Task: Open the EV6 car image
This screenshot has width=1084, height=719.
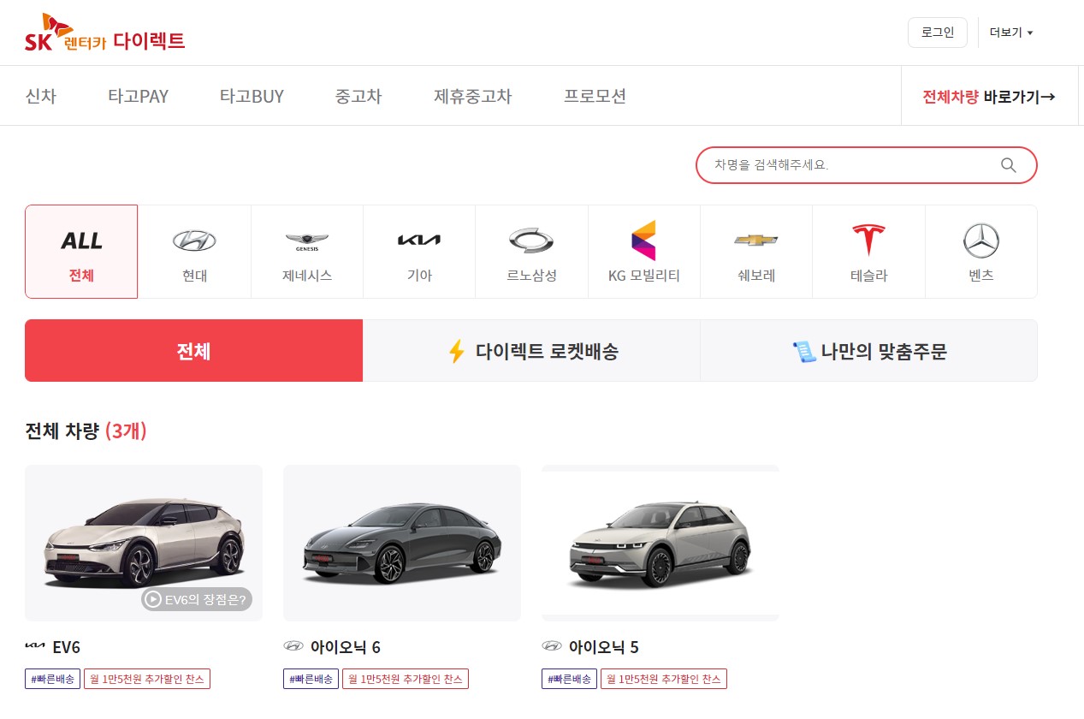Action: pyautogui.click(x=144, y=543)
